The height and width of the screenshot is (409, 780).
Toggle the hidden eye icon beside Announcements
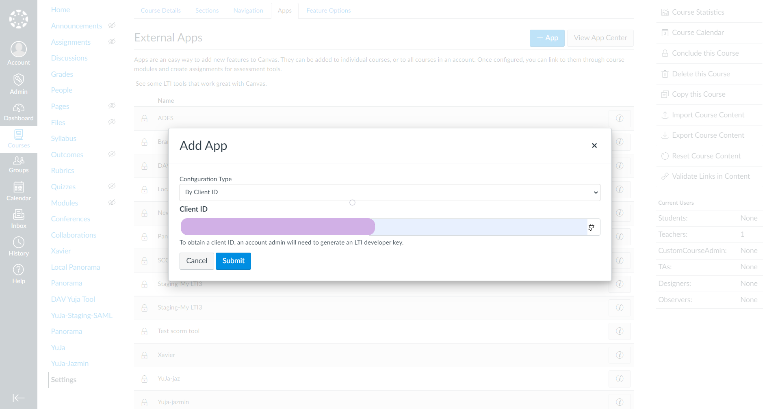[x=112, y=26]
